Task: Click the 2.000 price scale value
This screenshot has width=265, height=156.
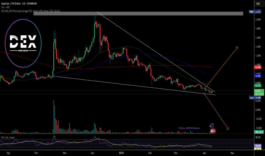Action: pyautogui.click(x=258, y=20)
